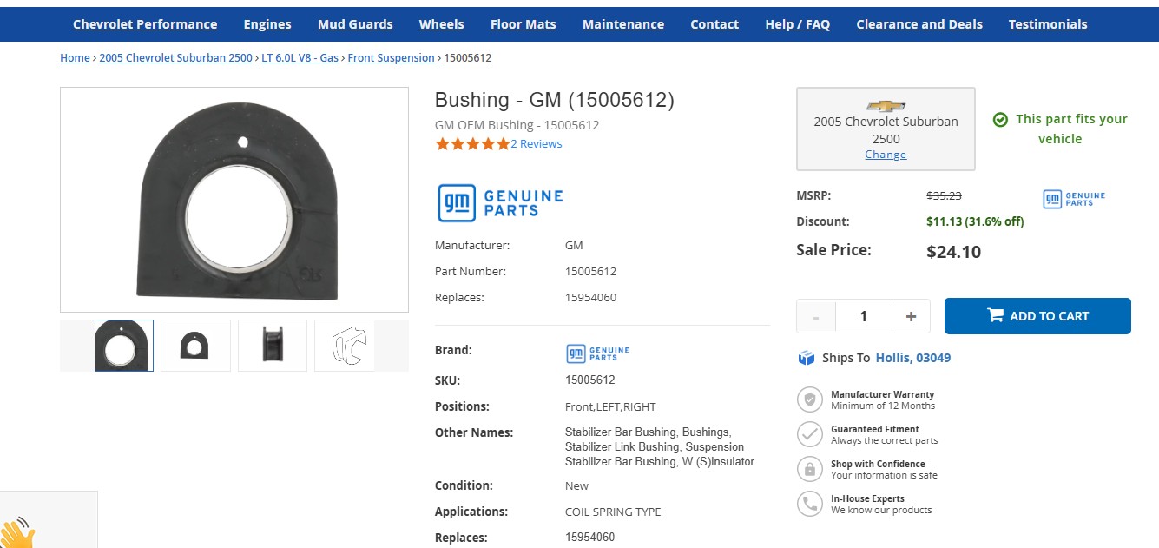The image size is (1159, 548).
Task: Open the waving hand chat widget
Action: coord(17,531)
